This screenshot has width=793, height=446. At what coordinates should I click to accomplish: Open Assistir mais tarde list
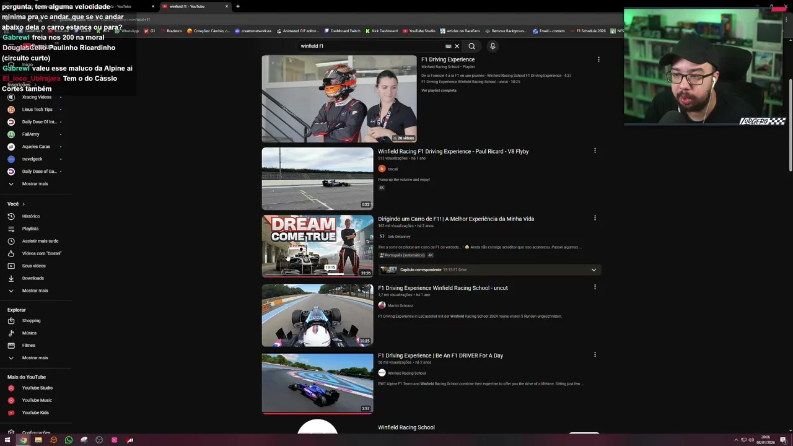point(40,241)
